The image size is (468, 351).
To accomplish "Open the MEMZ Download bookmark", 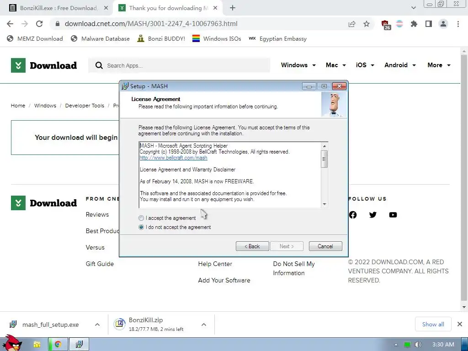I will (x=35, y=39).
